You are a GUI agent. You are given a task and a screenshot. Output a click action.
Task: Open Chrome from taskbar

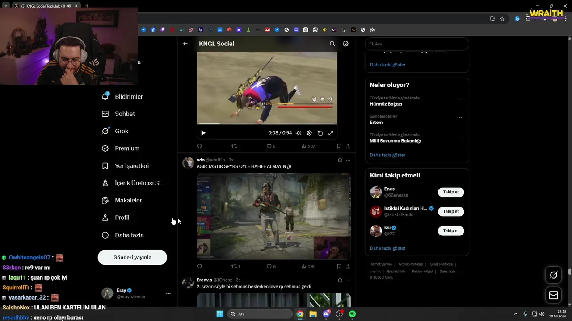[300, 314]
